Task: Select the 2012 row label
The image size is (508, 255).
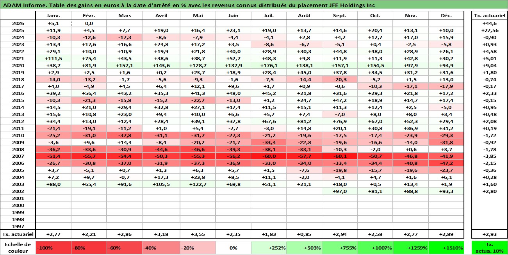Action: pyautogui.click(x=18, y=121)
